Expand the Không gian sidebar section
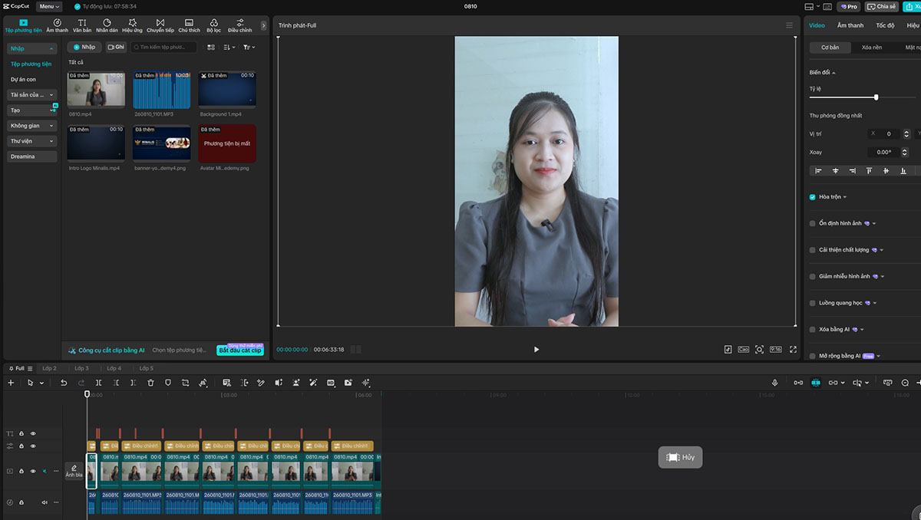This screenshot has width=921, height=520. click(x=32, y=125)
